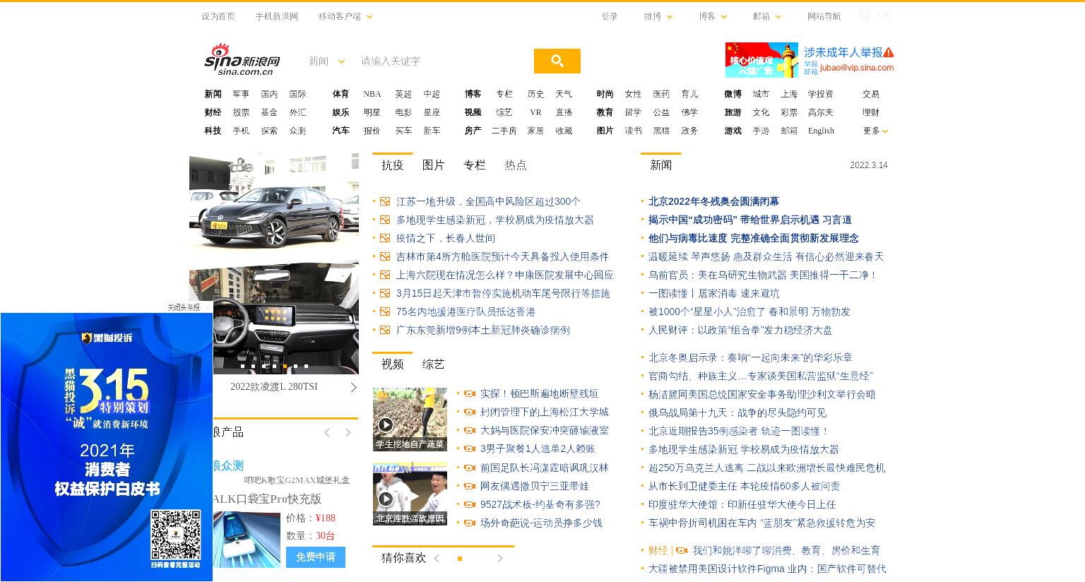Open 网站导航 link
The image size is (1085, 582).
tap(824, 16)
